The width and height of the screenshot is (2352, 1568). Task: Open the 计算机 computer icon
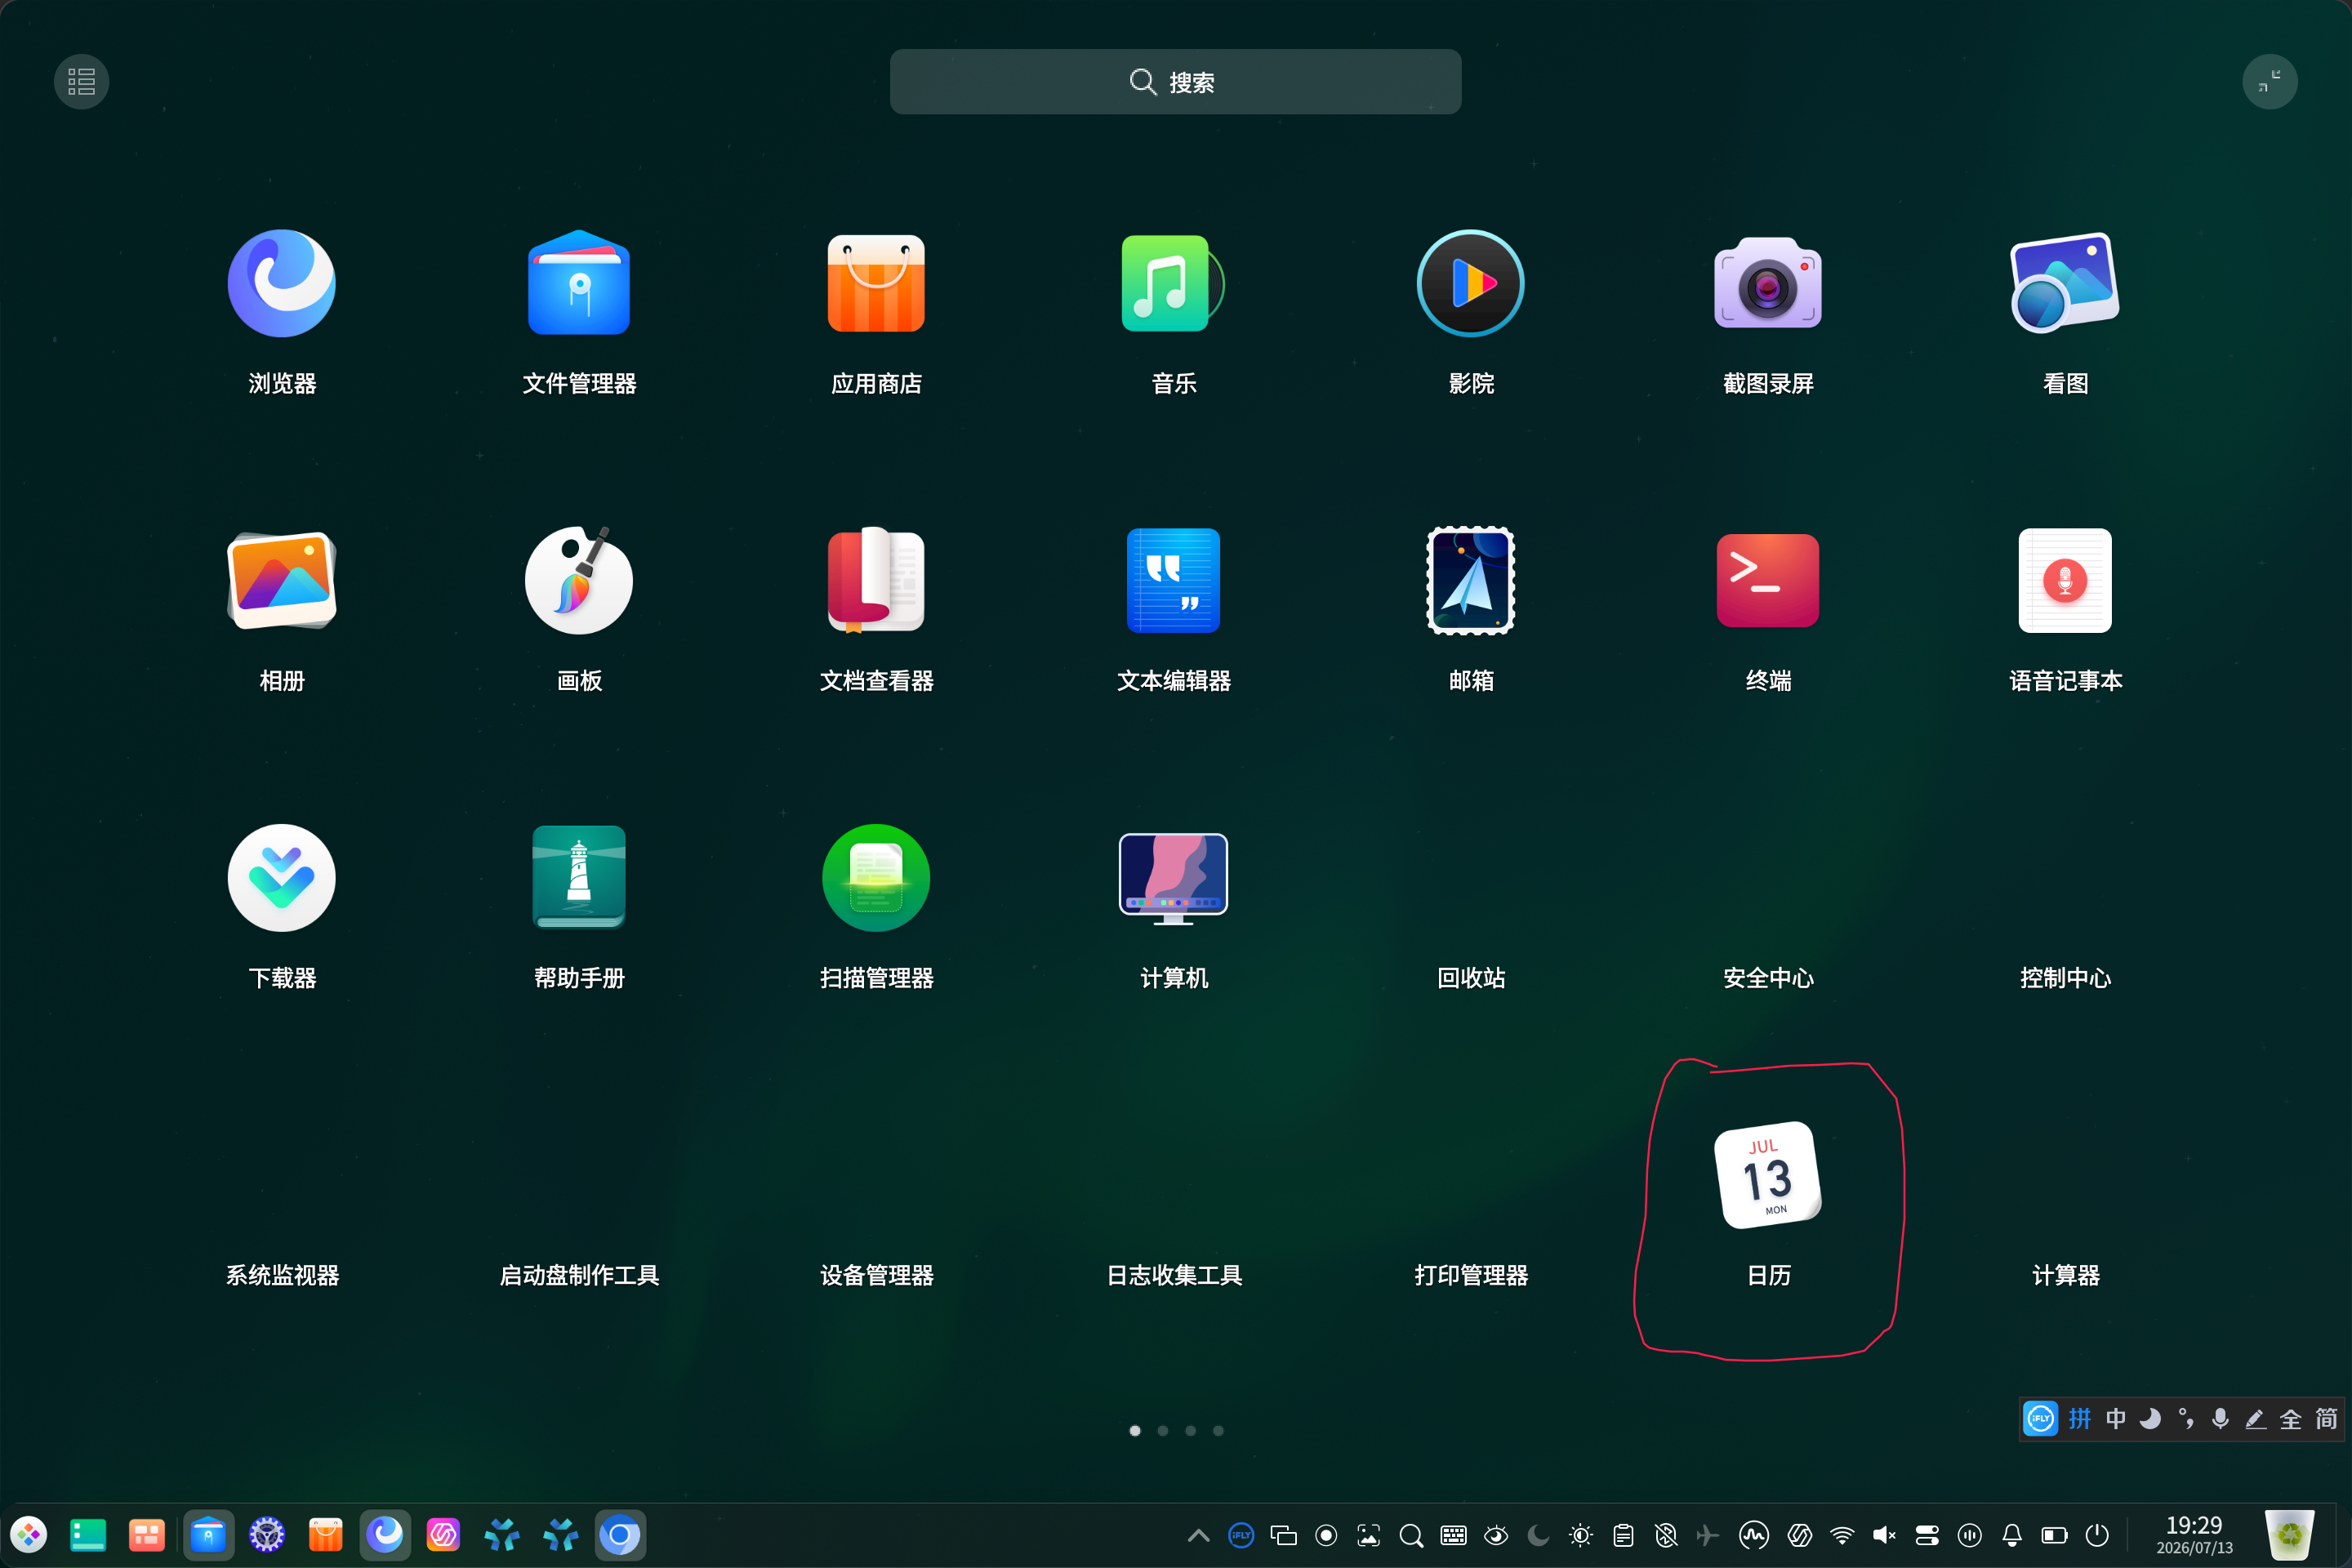pos(1173,878)
